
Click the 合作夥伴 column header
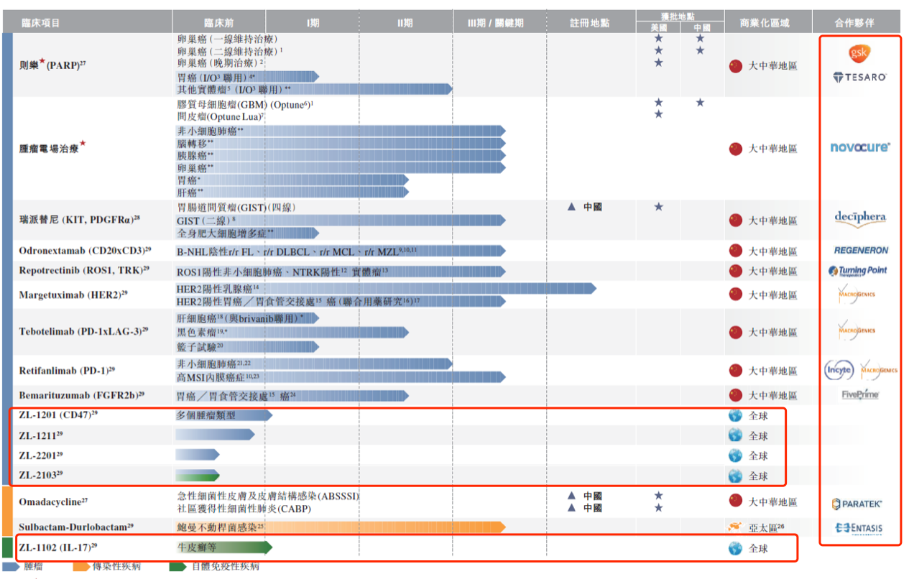coord(855,23)
